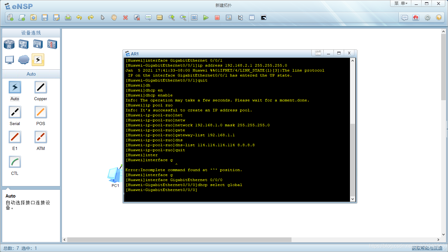Reset zoom with the 1:1 icon

pos(194,17)
